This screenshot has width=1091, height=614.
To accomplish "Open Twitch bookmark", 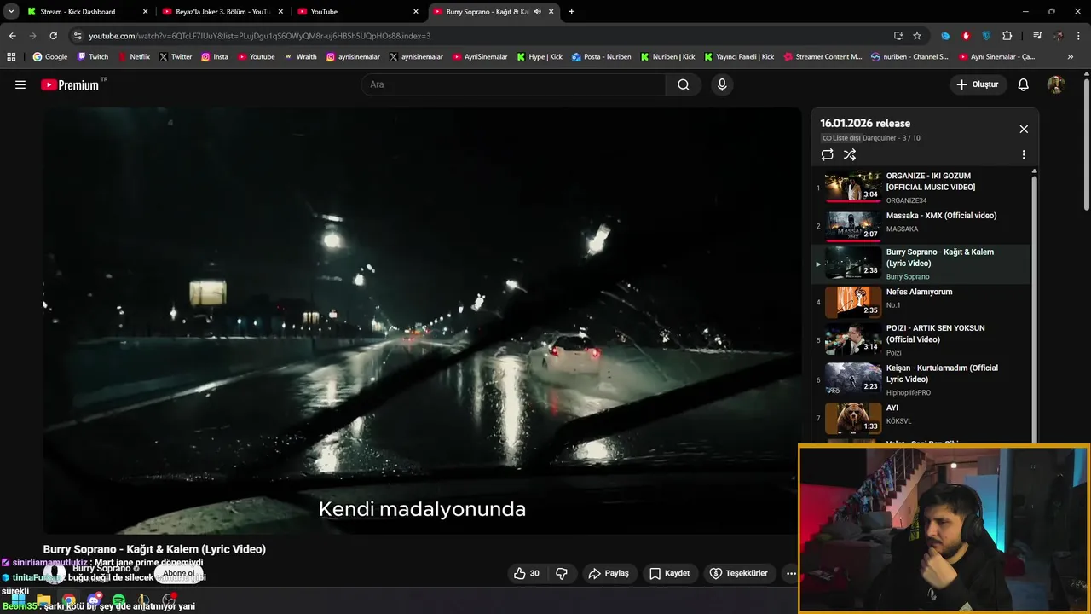I will pos(93,57).
